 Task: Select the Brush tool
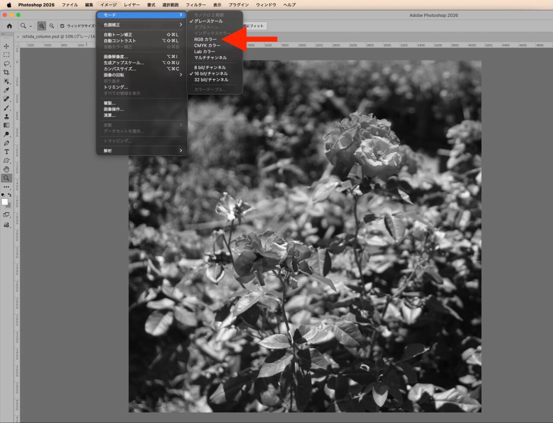click(x=6, y=107)
